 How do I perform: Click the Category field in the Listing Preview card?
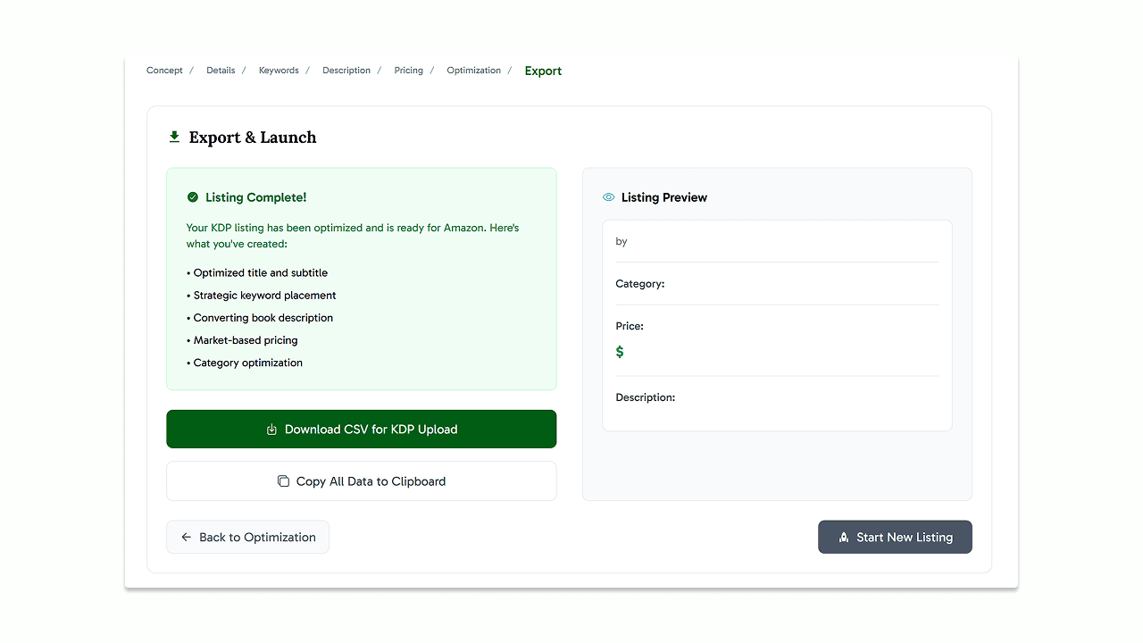point(640,283)
